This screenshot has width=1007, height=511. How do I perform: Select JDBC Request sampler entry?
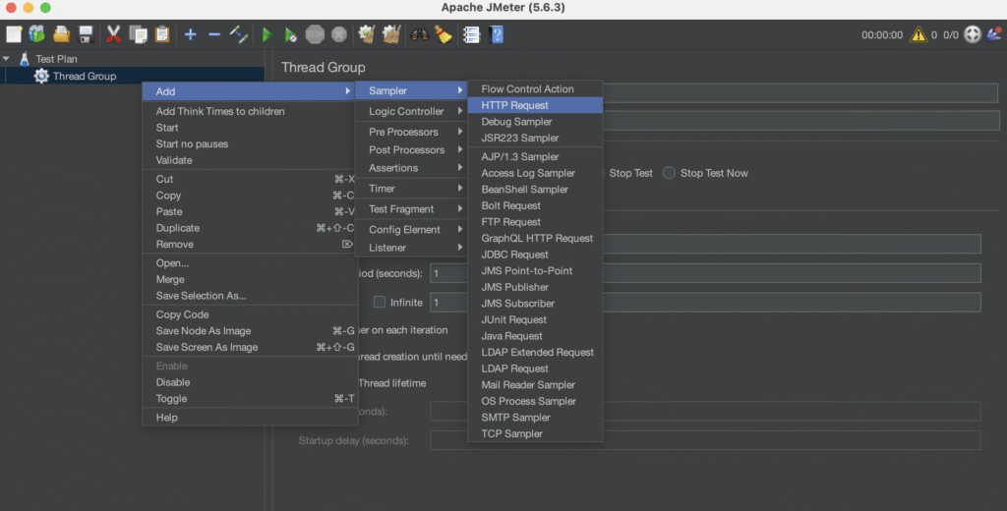click(514, 255)
